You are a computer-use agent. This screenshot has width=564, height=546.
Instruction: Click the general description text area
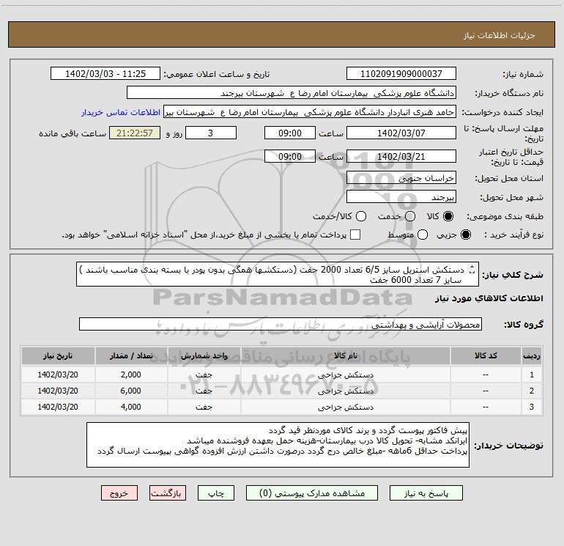pyautogui.click(x=278, y=274)
